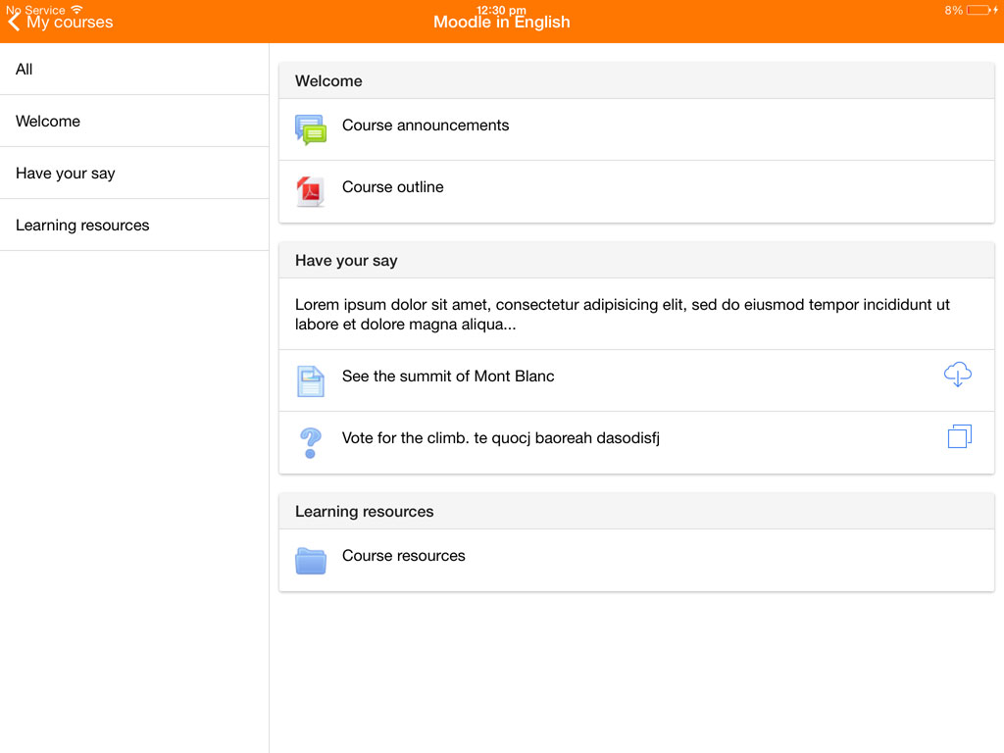Tap the back chevron beside My courses
The height and width of the screenshot is (753, 1004).
coord(14,23)
